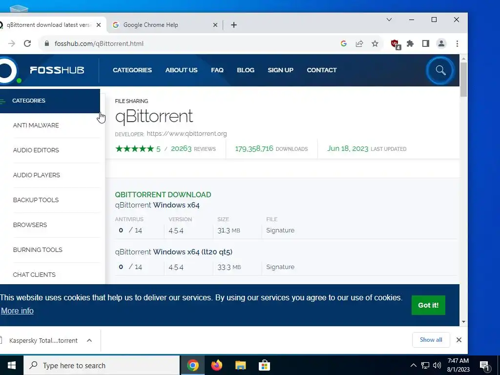Open the volume tray icon
Image resolution: width=500 pixels, height=375 pixels.
[x=437, y=365]
